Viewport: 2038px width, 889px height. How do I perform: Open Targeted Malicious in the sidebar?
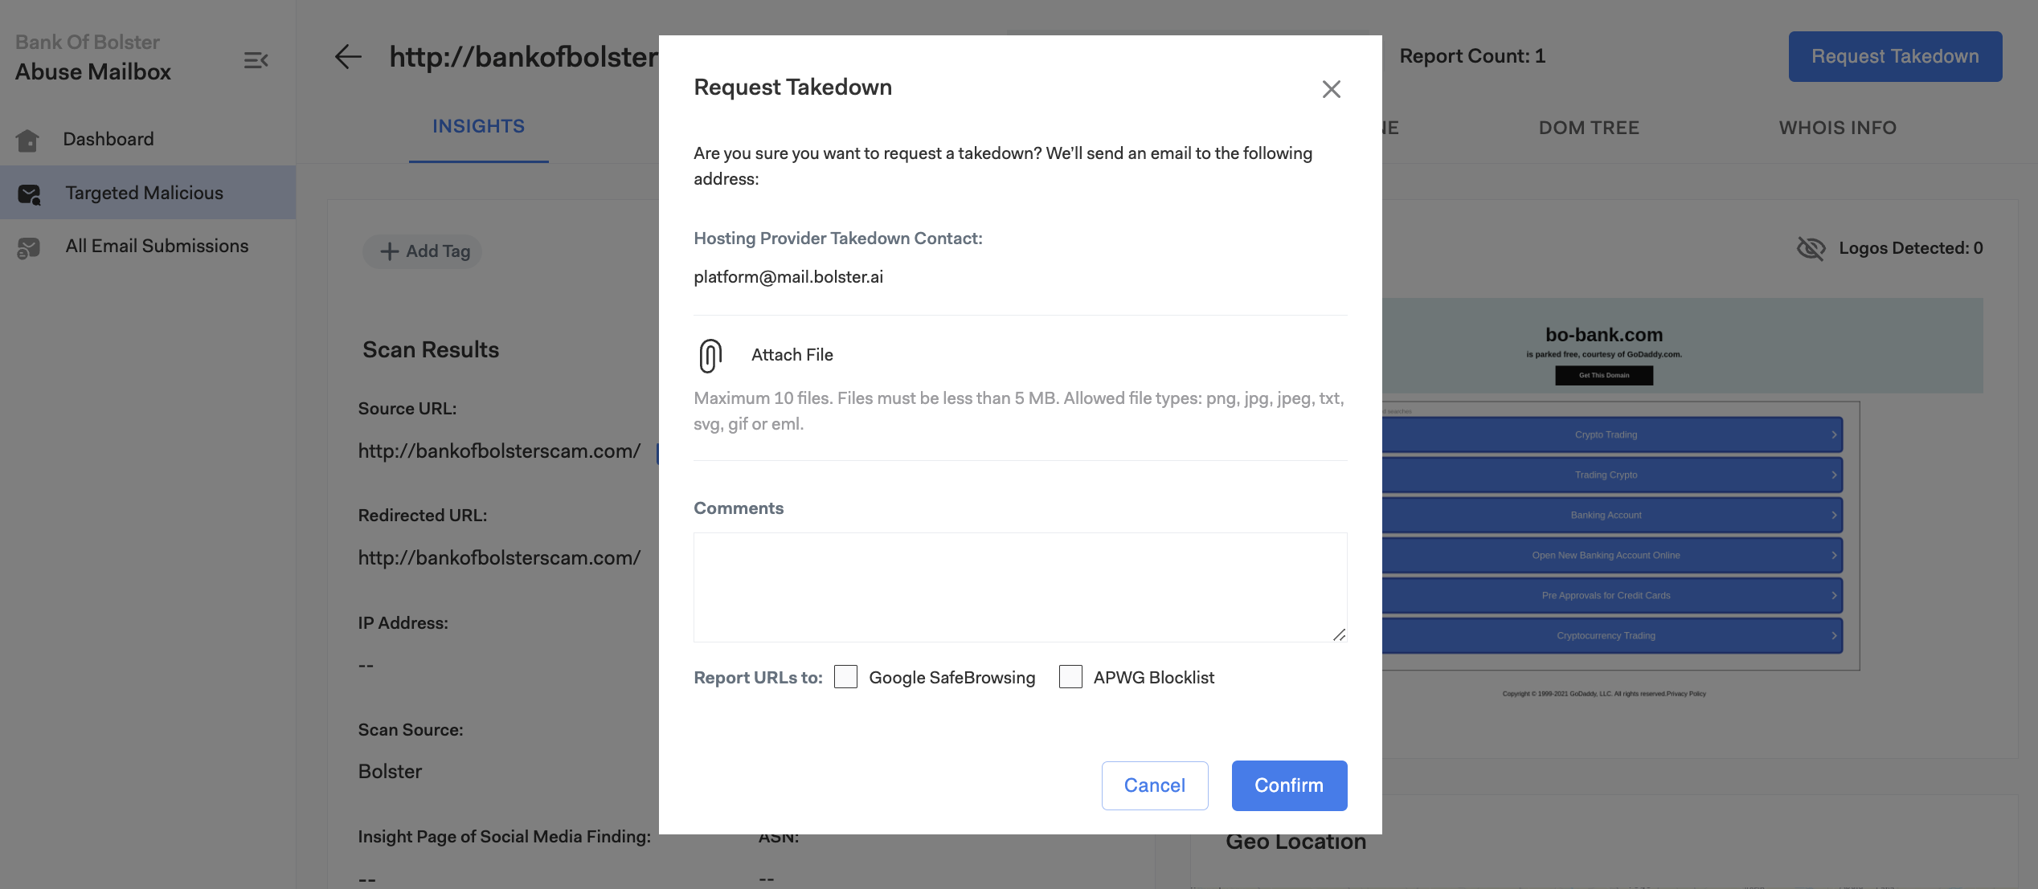pos(148,193)
